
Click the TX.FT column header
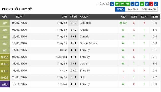[x=134, y=17]
